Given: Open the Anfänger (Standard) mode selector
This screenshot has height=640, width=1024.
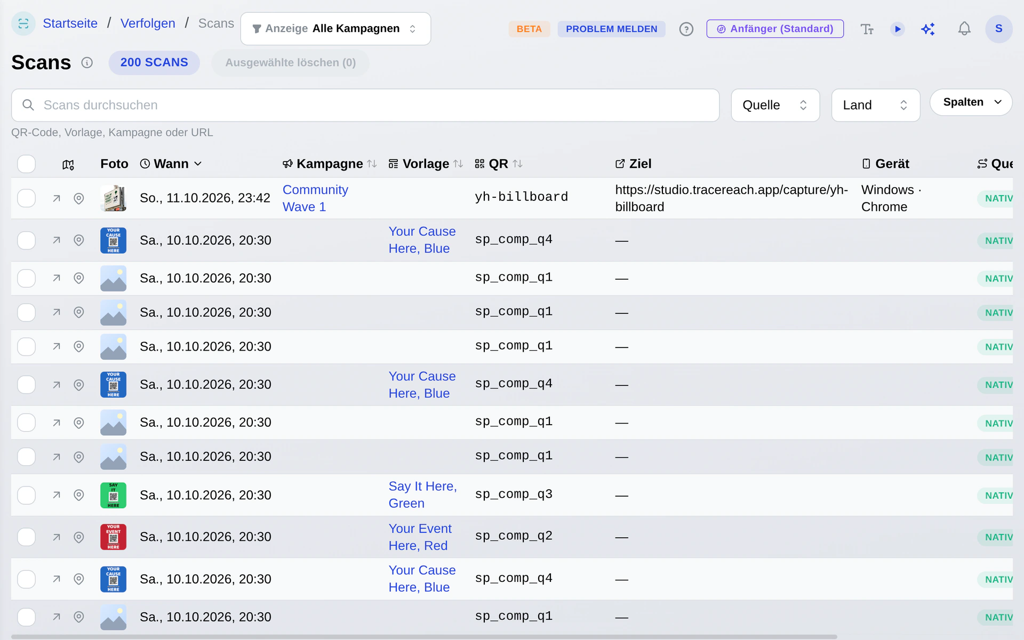Looking at the screenshot, I should 775,29.
